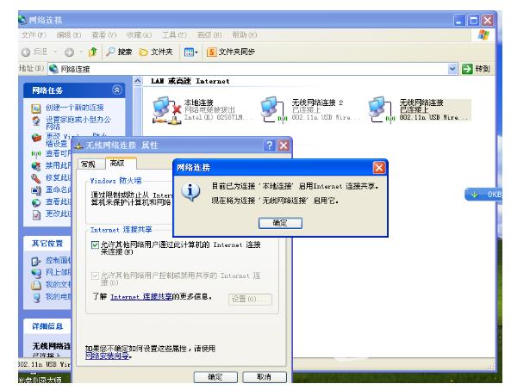Toggle 允许其他网络用户控制或禁用共享 checkbox
This screenshot has height=390, width=511.
pos(95,276)
